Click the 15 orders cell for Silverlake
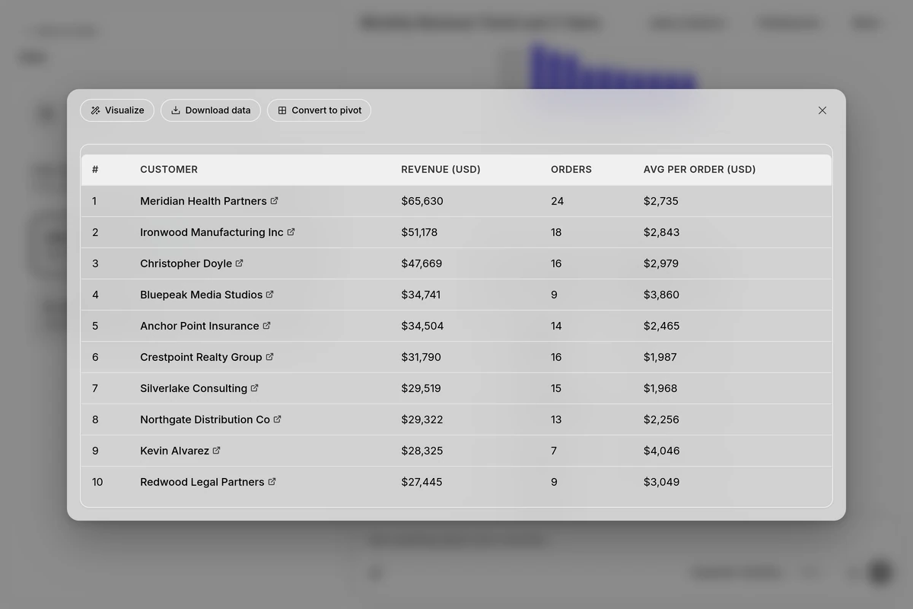This screenshot has width=913, height=609. coord(556,388)
